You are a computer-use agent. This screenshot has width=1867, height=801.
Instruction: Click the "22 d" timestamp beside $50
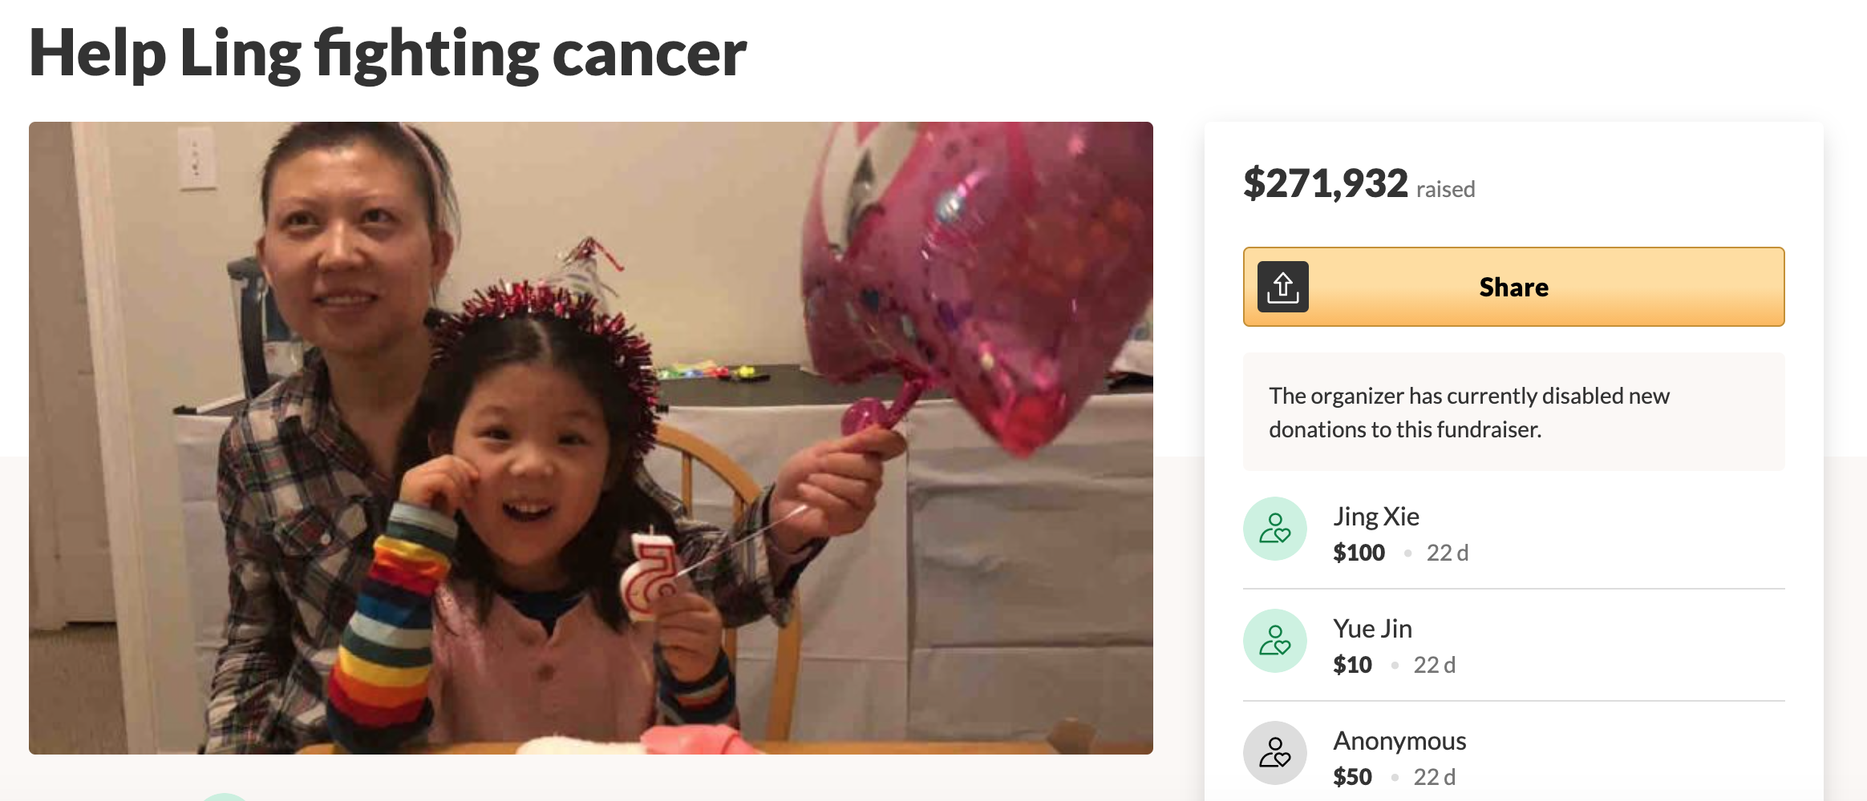pyautogui.click(x=1434, y=777)
